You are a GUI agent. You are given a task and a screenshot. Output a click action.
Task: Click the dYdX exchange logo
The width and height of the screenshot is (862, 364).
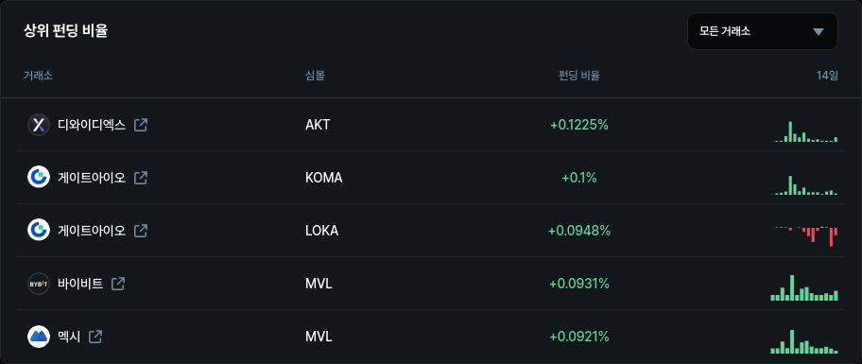[x=39, y=125]
